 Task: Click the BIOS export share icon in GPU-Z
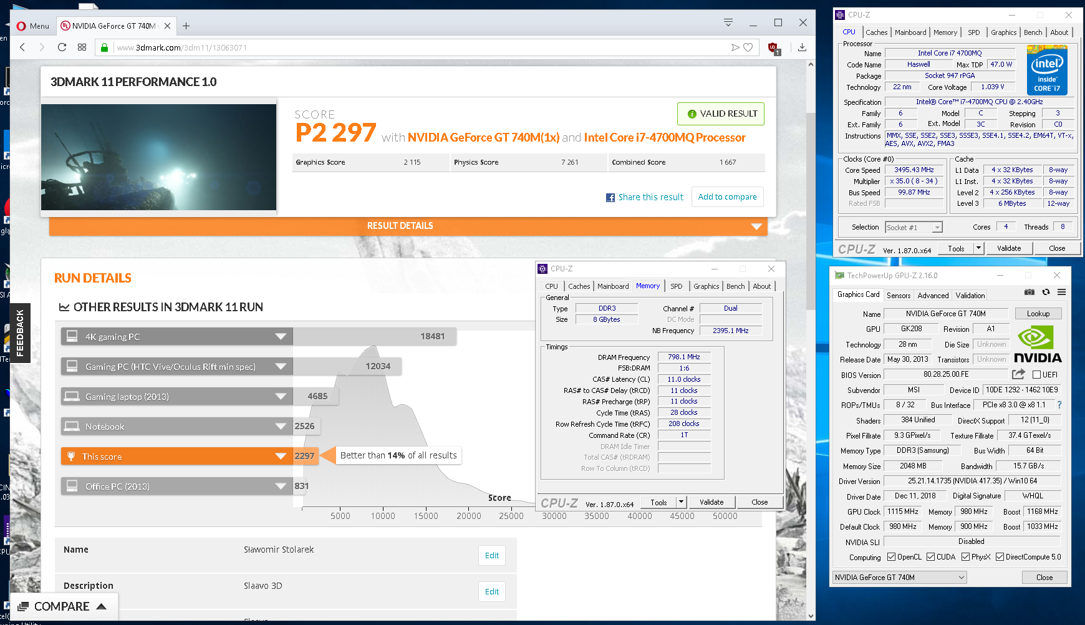coord(1018,374)
